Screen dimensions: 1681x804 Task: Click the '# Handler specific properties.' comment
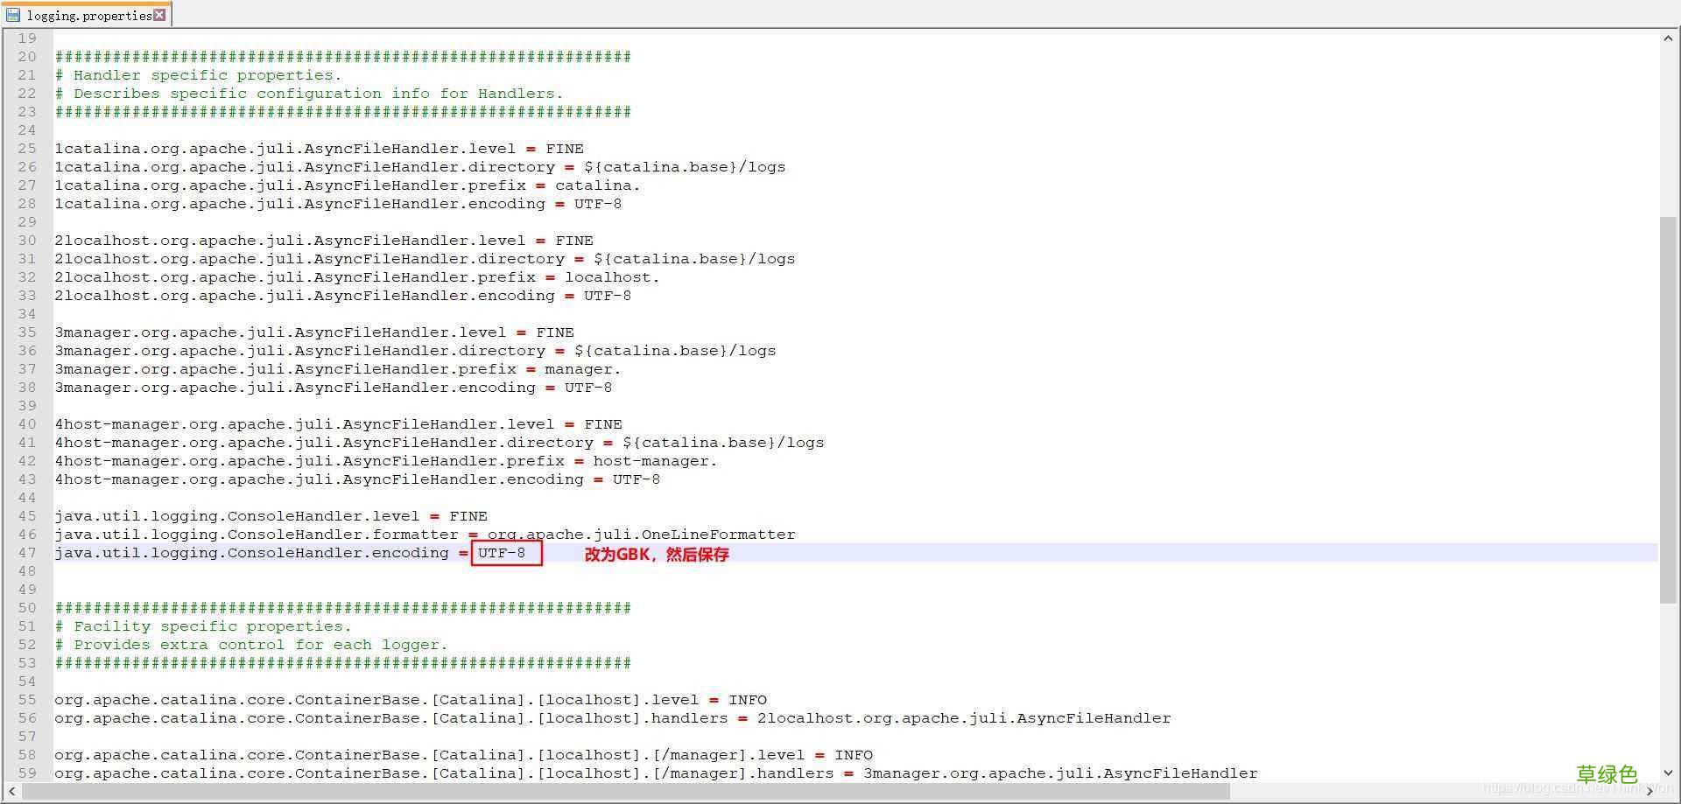pos(198,75)
